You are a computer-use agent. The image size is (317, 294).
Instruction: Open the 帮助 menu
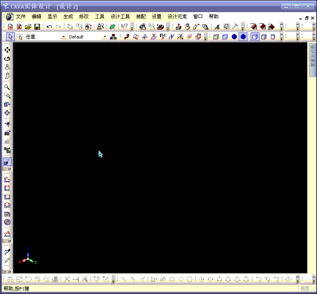[x=213, y=17]
